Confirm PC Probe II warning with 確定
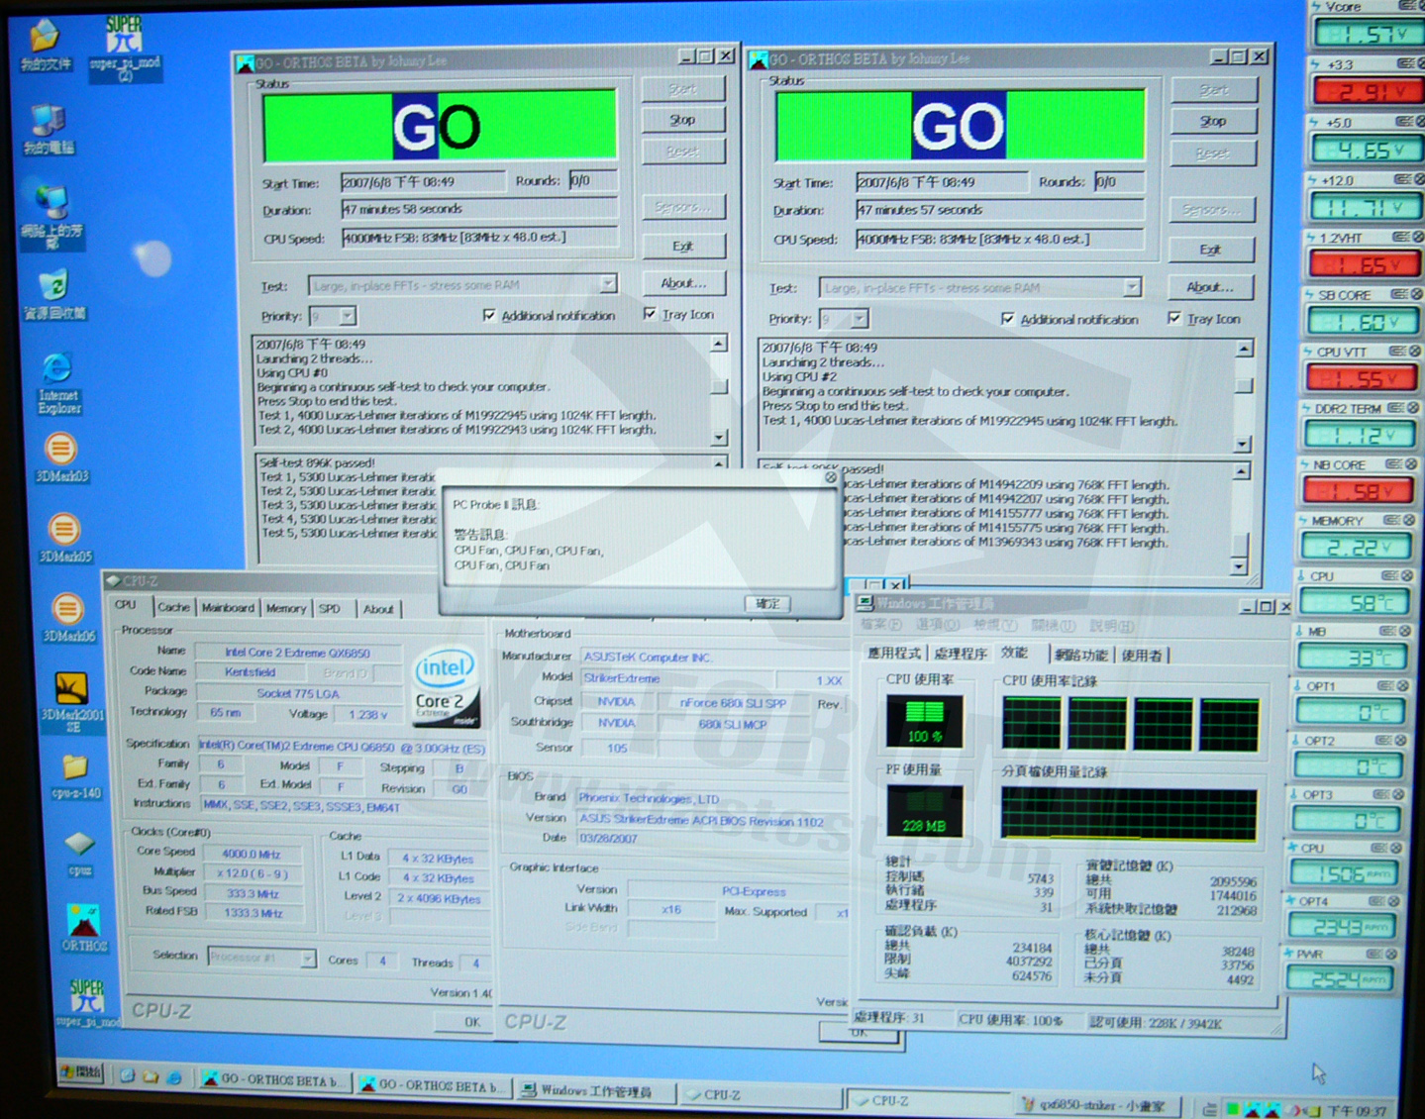 tap(767, 603)
